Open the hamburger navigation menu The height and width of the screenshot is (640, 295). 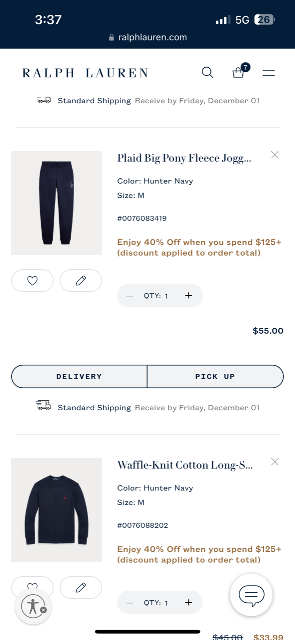pyautogui.click(x=269, y=73)
